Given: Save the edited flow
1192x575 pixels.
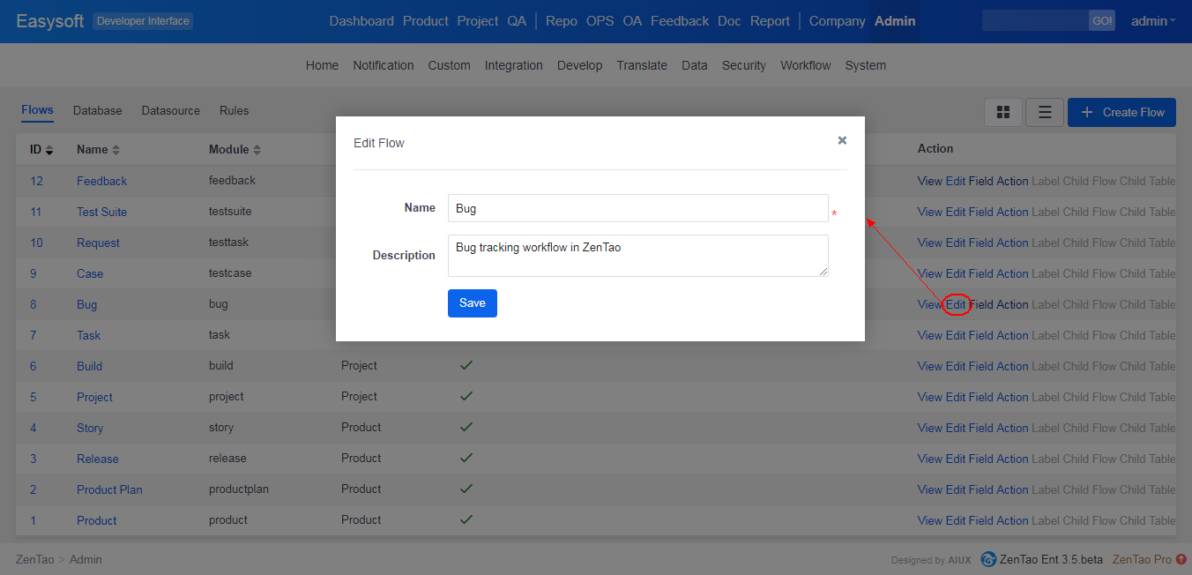Looking at the screenshot, I should 472,302.
